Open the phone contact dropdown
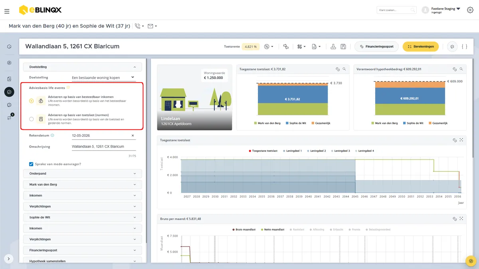This screenshot has width=479, height=269. coord(139,26)
